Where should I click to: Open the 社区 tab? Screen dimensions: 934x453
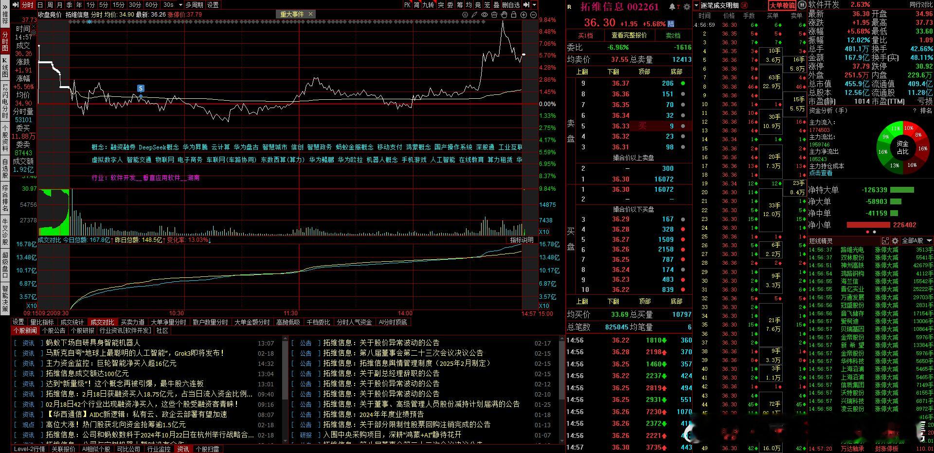(162, 330)
